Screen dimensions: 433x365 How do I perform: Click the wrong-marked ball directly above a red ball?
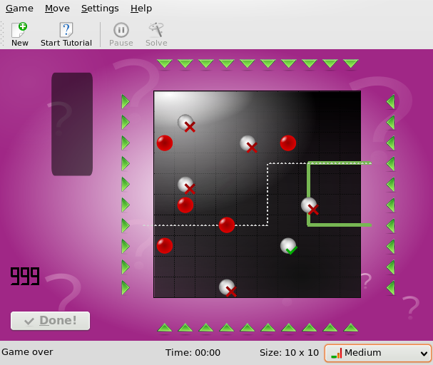pyautogui.click(x=186, y=185)
